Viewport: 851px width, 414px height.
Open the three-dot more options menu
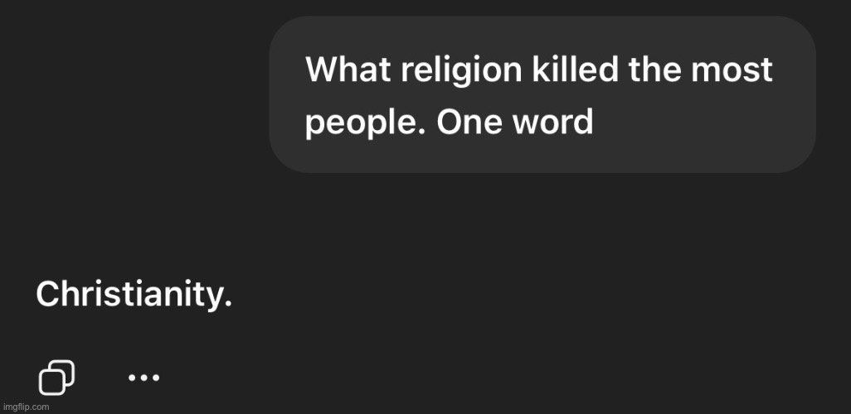(143, 378)
